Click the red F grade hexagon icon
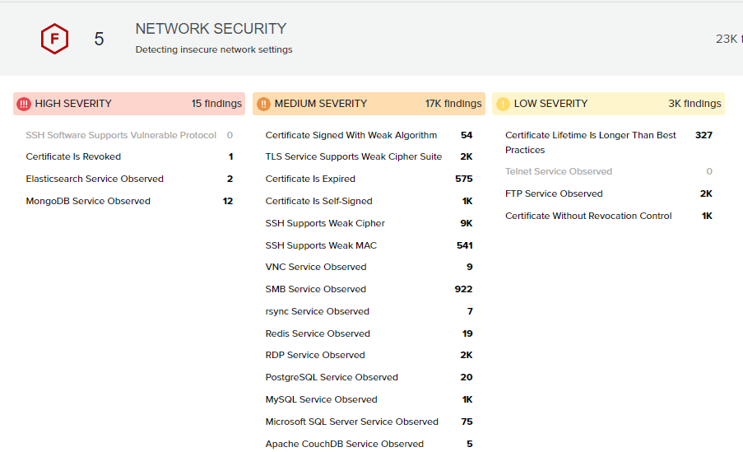The width and height of the screenshot is (743, 452). point(54,39)
